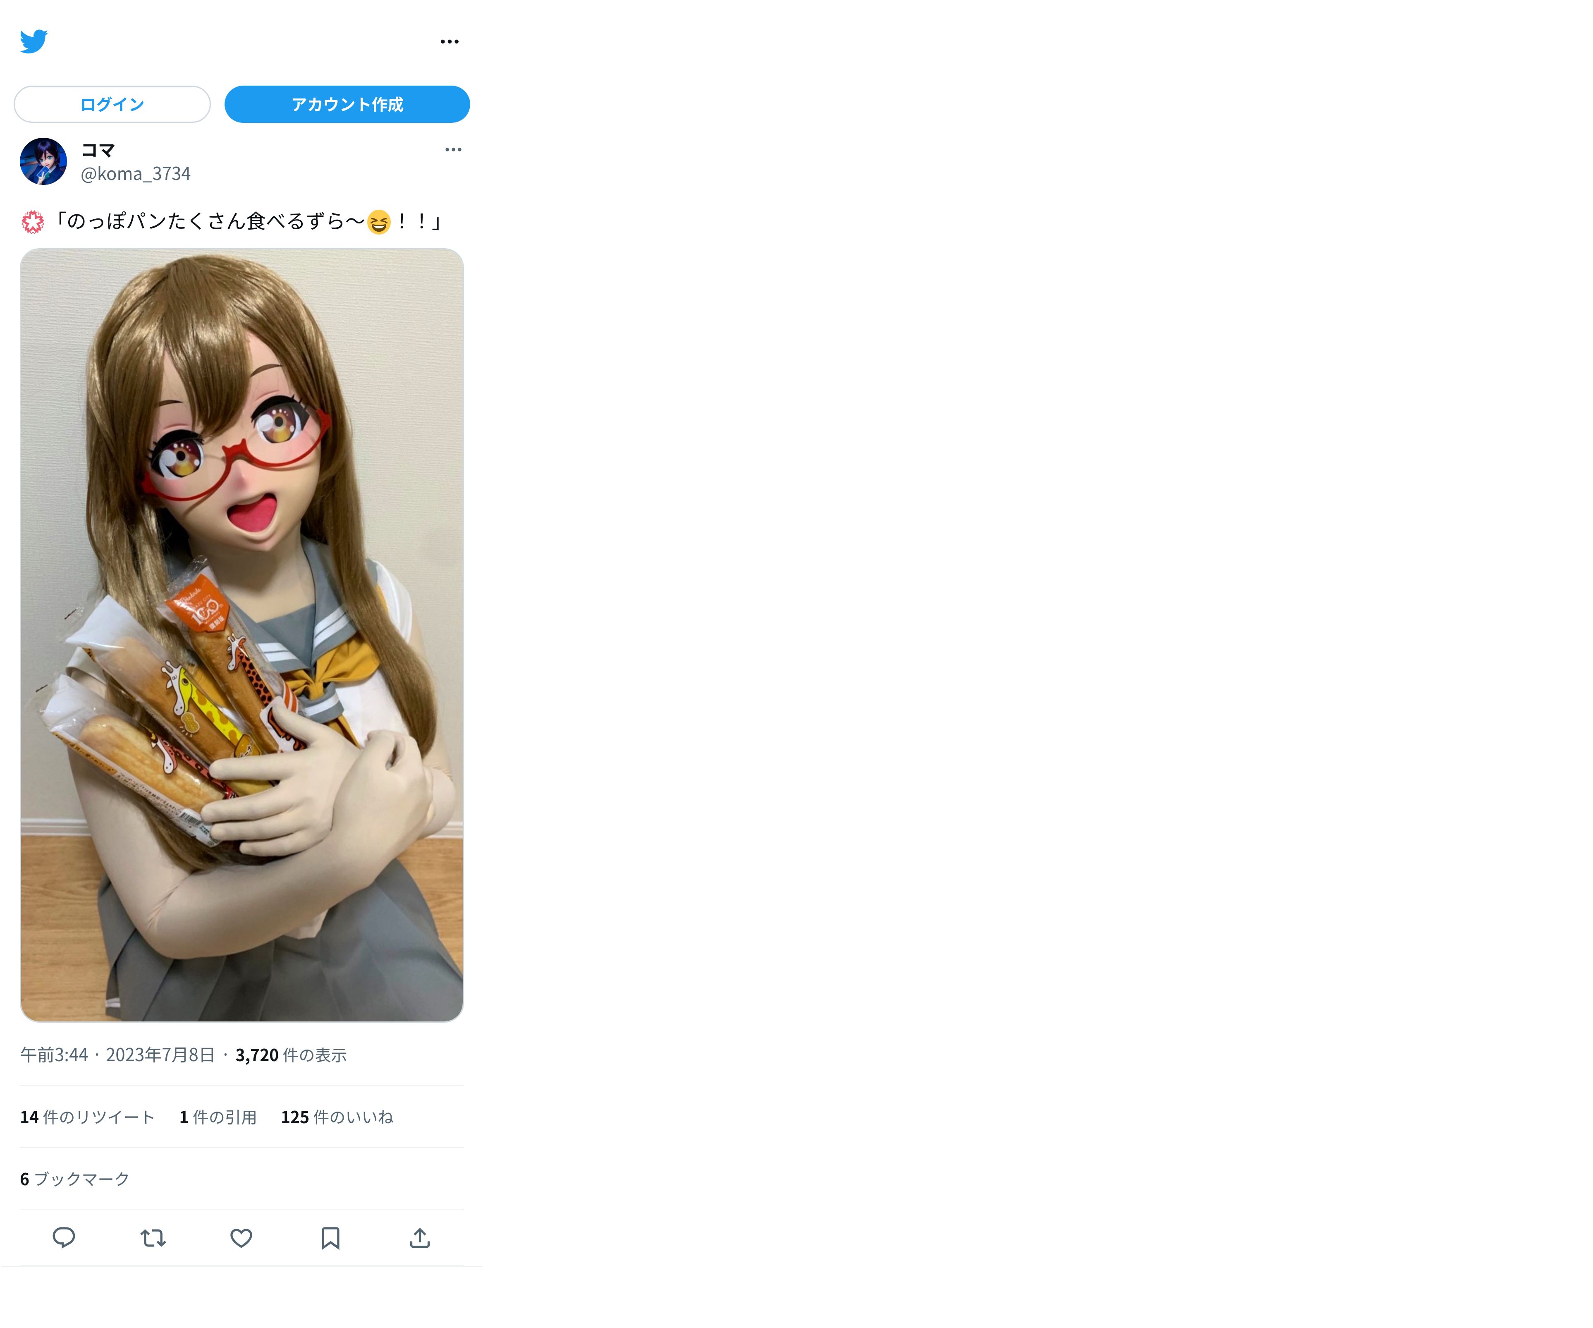Click the 3,720 件の表示 view count
Image resolution: width=1593 pixels, height=1328 pixels.
pos(291,1055)
